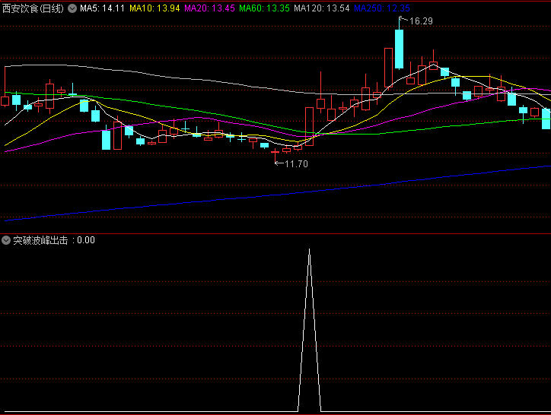Click the large cyan candle at right edge

coord(546,119)
